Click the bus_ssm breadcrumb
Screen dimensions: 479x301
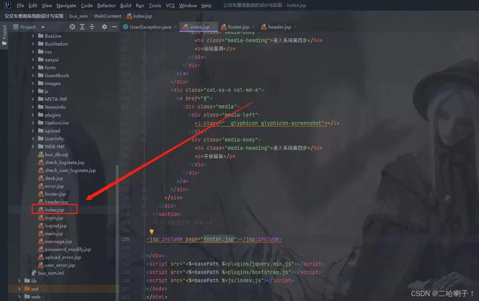tap(79, 16)
